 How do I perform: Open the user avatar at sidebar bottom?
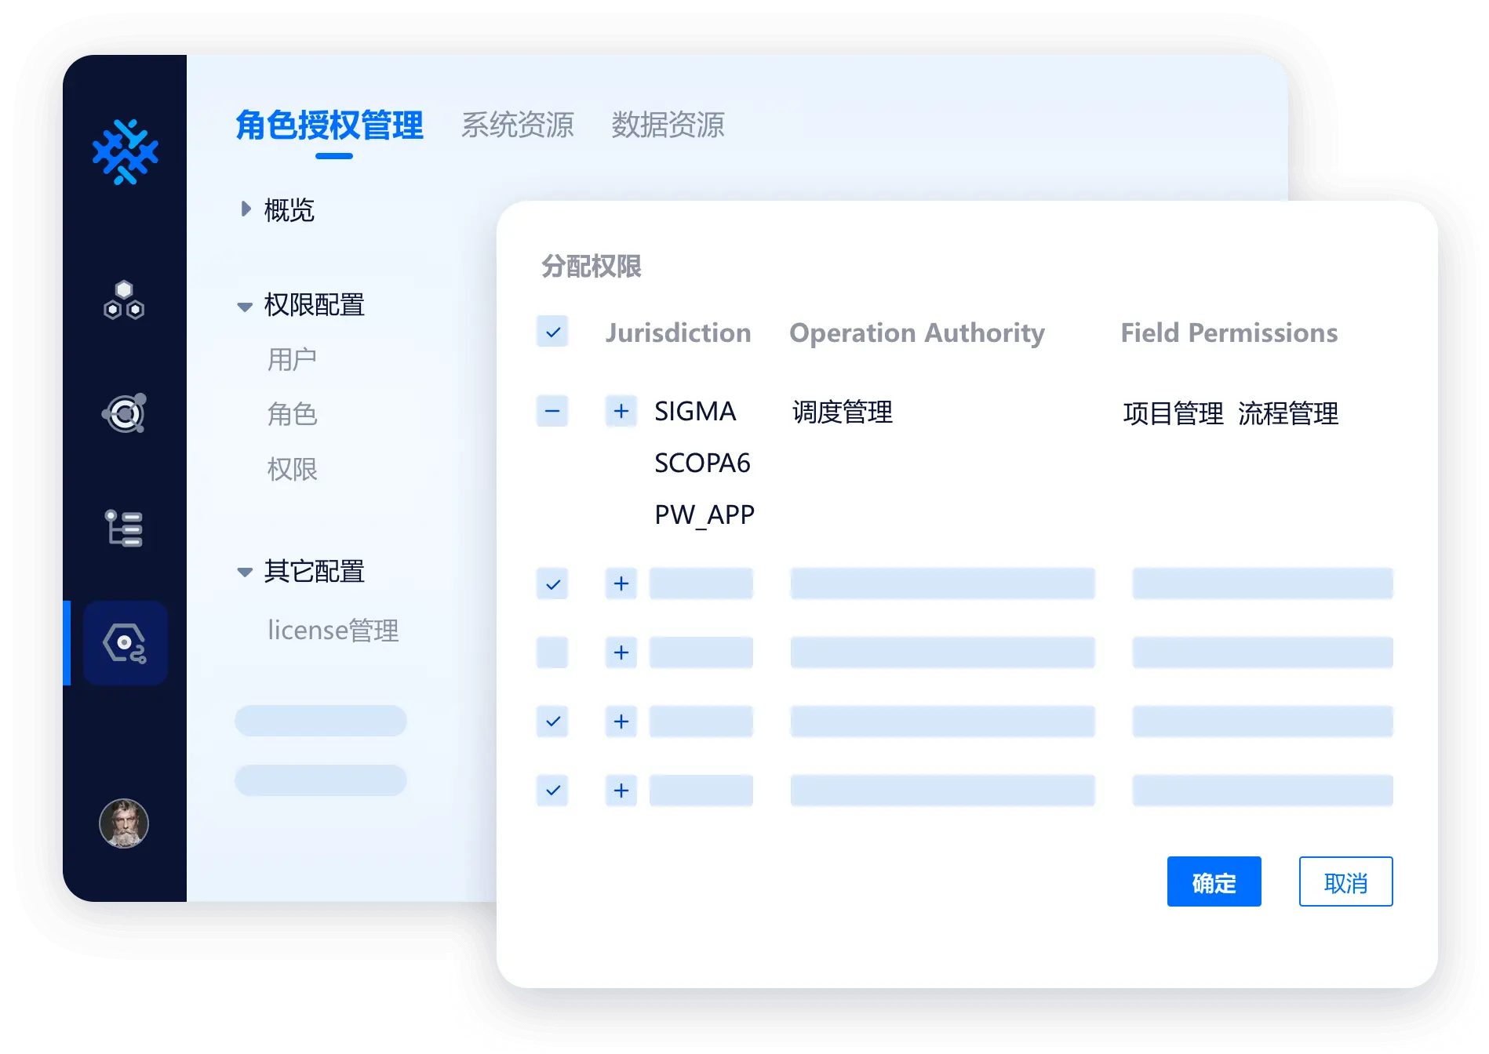click(126, 825)
